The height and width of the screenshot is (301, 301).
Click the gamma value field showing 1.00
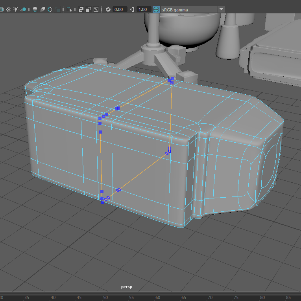[x=143, y=9]
